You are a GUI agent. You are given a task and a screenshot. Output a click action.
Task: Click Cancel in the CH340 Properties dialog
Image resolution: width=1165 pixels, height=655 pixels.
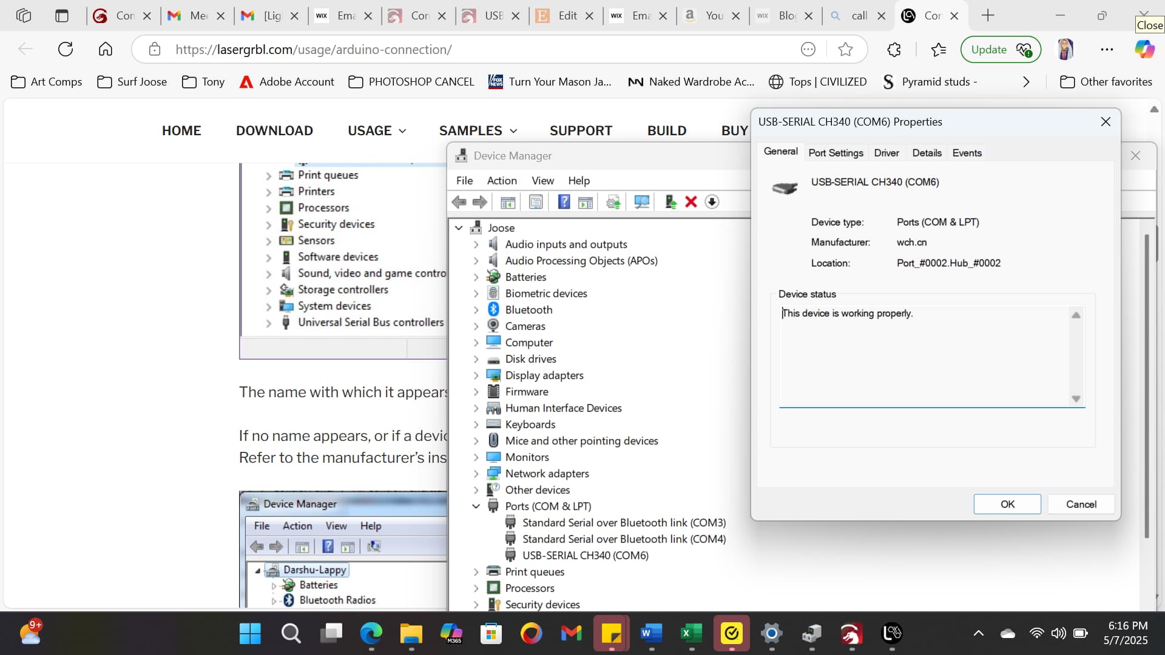tap(1081, 504)
